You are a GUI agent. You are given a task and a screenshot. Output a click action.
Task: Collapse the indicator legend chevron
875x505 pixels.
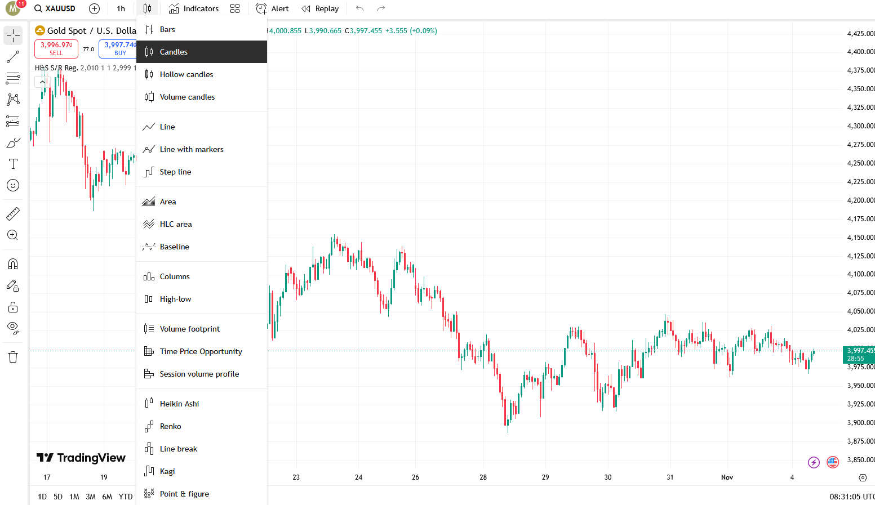(x=42, y=82)
